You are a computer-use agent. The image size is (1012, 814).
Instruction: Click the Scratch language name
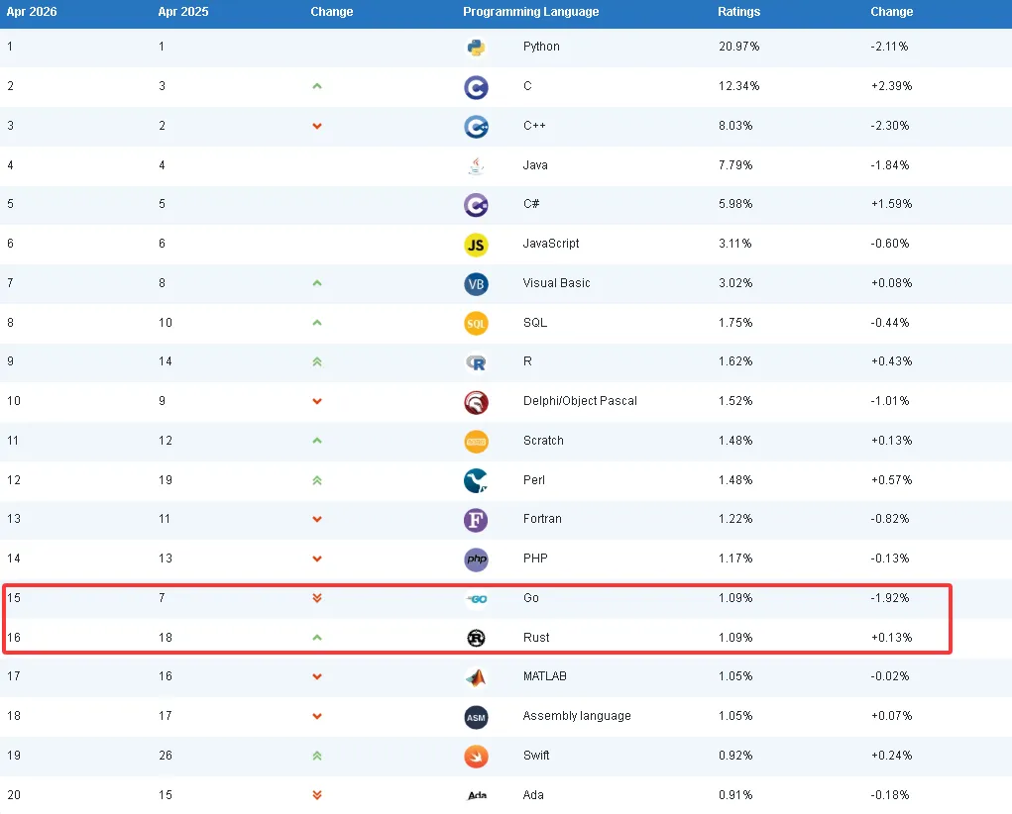[543, 441]
